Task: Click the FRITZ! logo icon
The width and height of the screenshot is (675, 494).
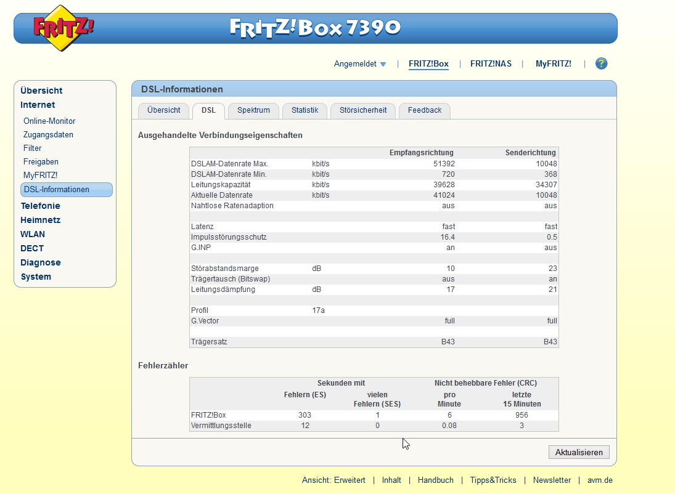Action: click(63, 28)
